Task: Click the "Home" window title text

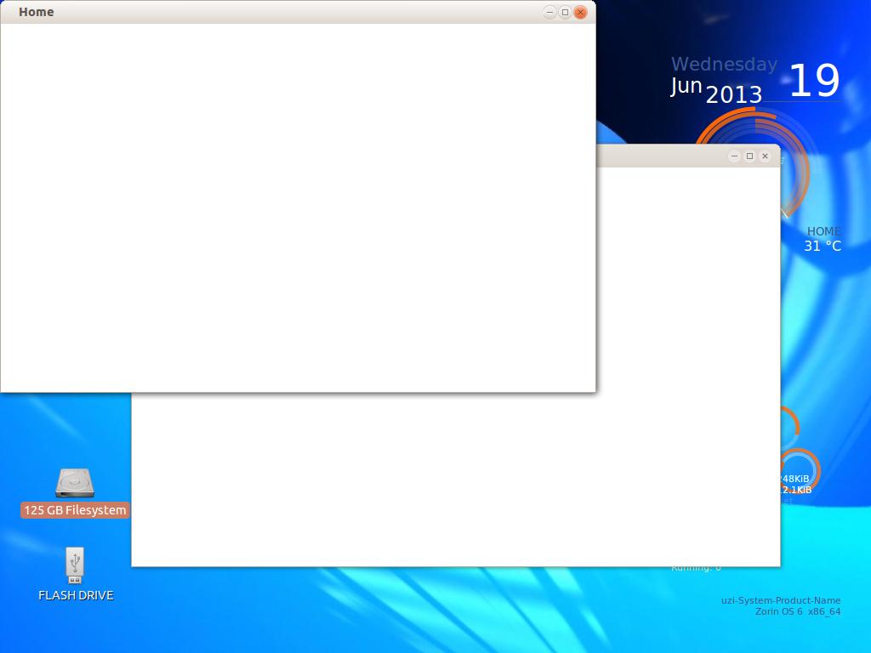Action: click(36, 12)
